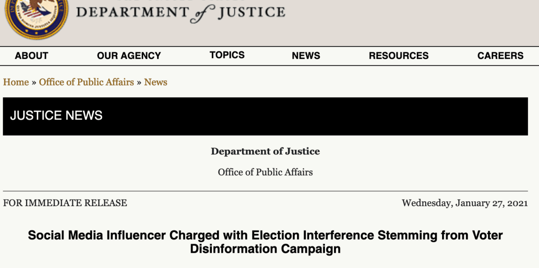539x268 pixels.
Task: Select the CAREERS navigation item
Action: coord(500,56)
